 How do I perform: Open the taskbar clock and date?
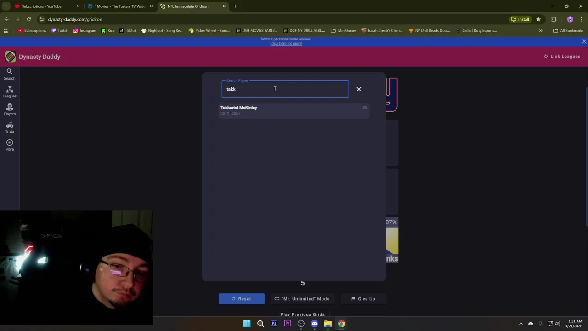click(575, 324)
